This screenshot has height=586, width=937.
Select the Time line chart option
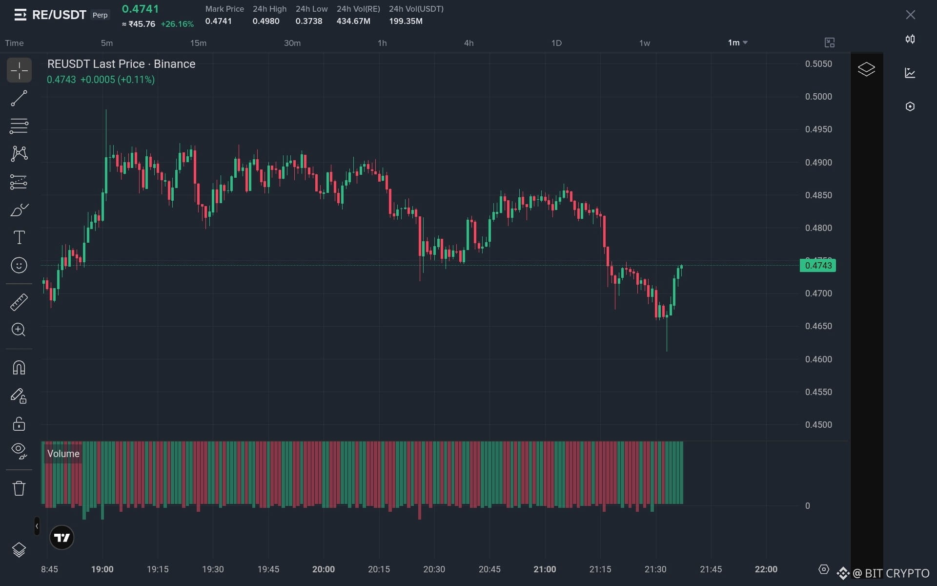point(14,43)
